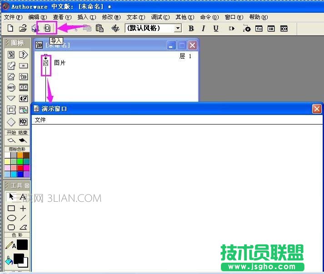Screen dimensions: 324x274
Task: Select the Erase icon in icon palette
Action: pos(11,77)
